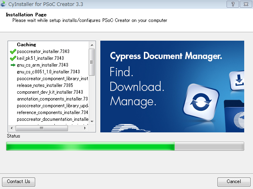Click the CyInstaller app icon in title bar
Viewport: 253px width, 189px height.
click(3, 4)
